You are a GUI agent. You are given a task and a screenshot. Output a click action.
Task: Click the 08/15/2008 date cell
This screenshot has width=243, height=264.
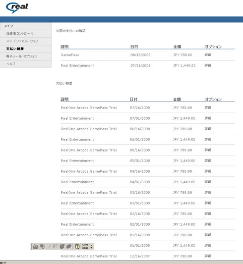coord(140,55)
